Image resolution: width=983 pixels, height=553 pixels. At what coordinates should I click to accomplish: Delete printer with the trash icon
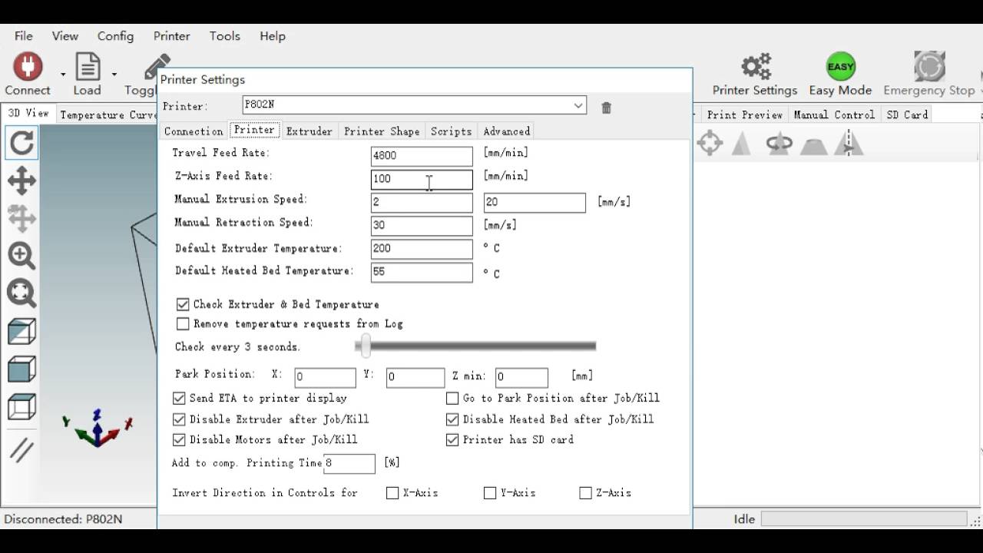click(x=606, y=108)
